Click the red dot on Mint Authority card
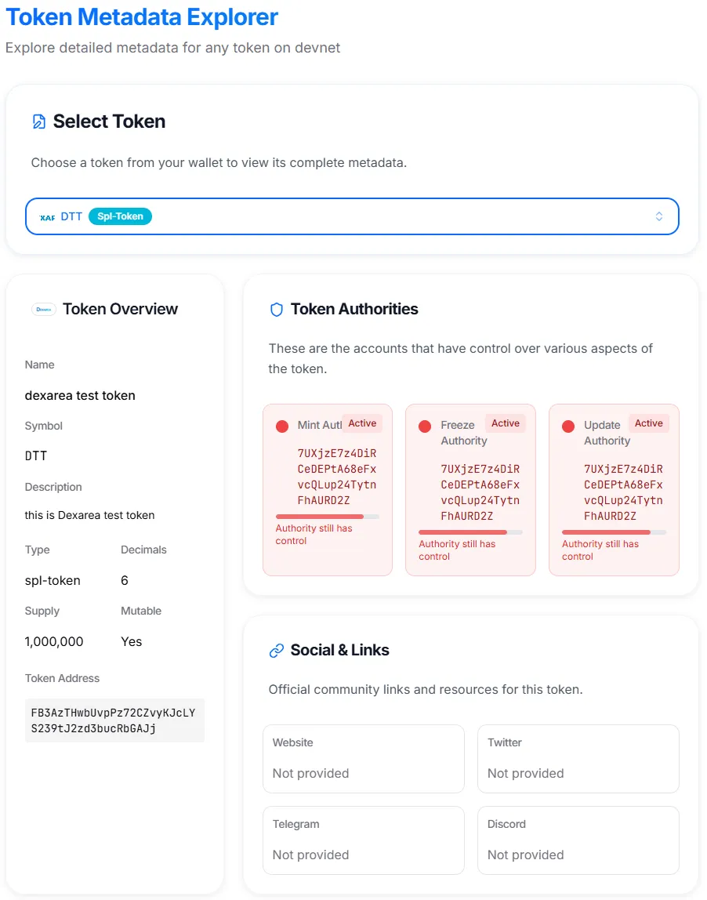 (x=282, y=426)
